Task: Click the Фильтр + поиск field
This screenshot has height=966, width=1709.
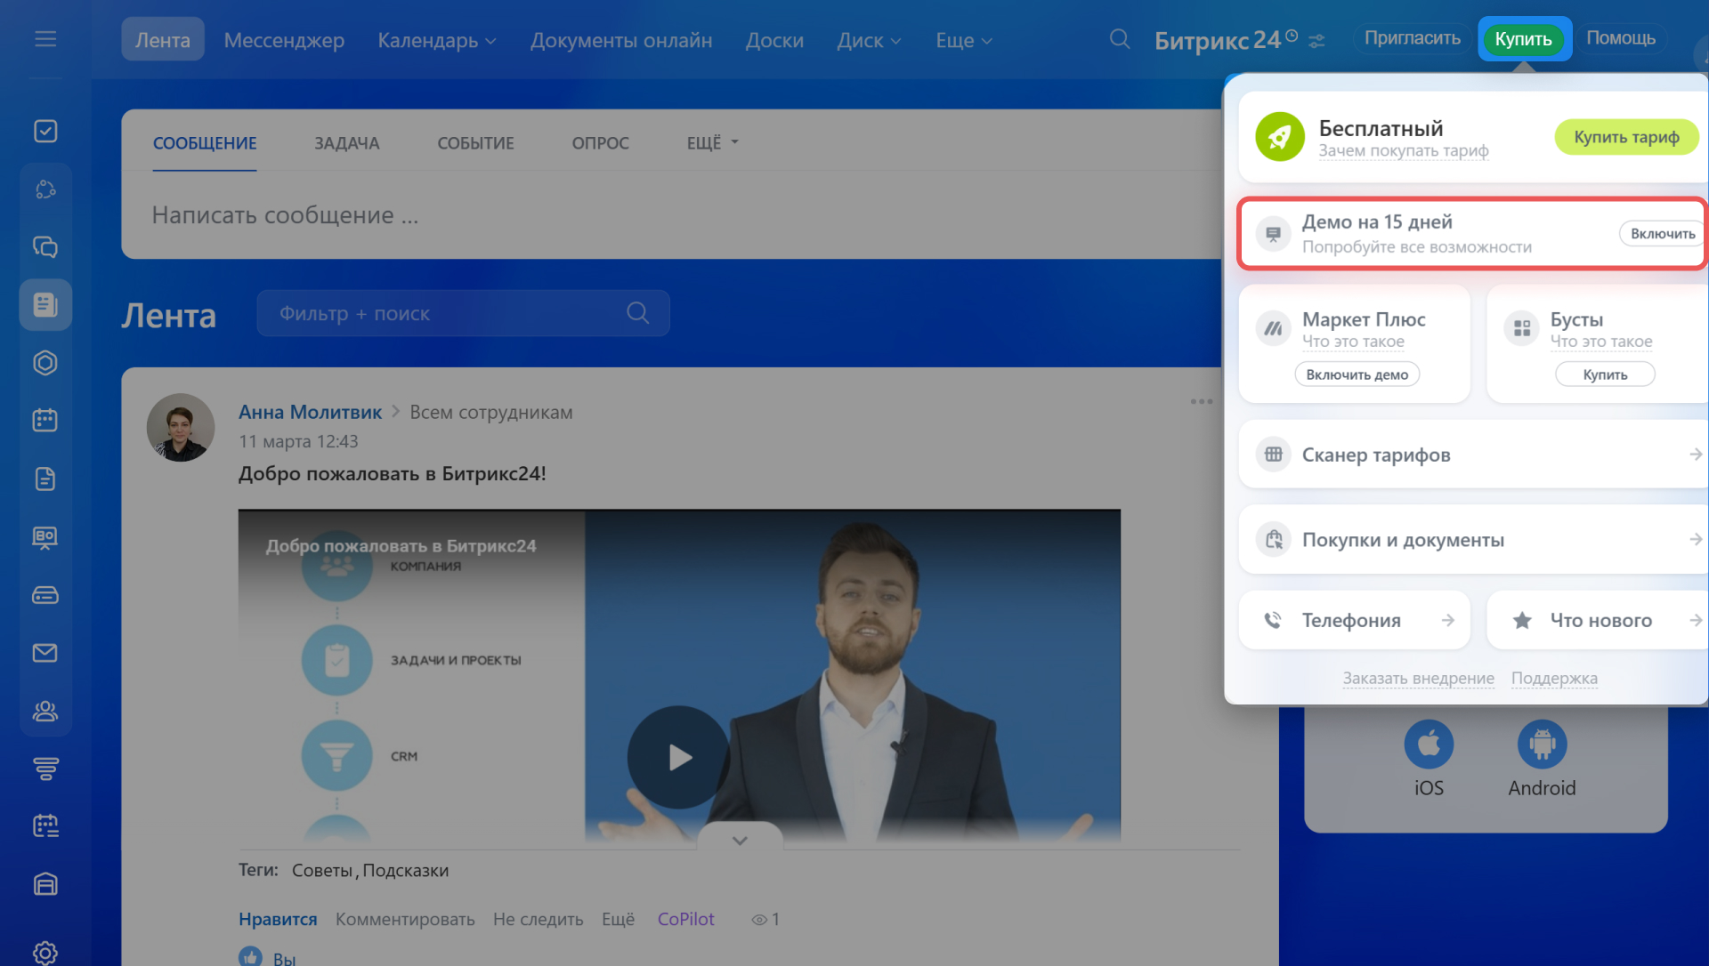Action: (463, 313)
